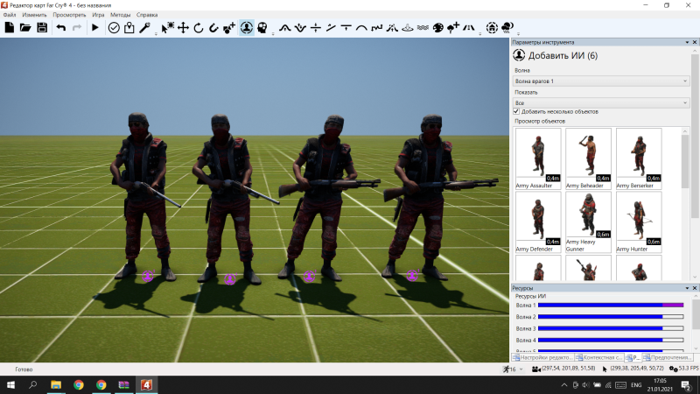Switch to Настройки редактора tab
Viewport: 700px width, 394px height.
coord(542,357)
